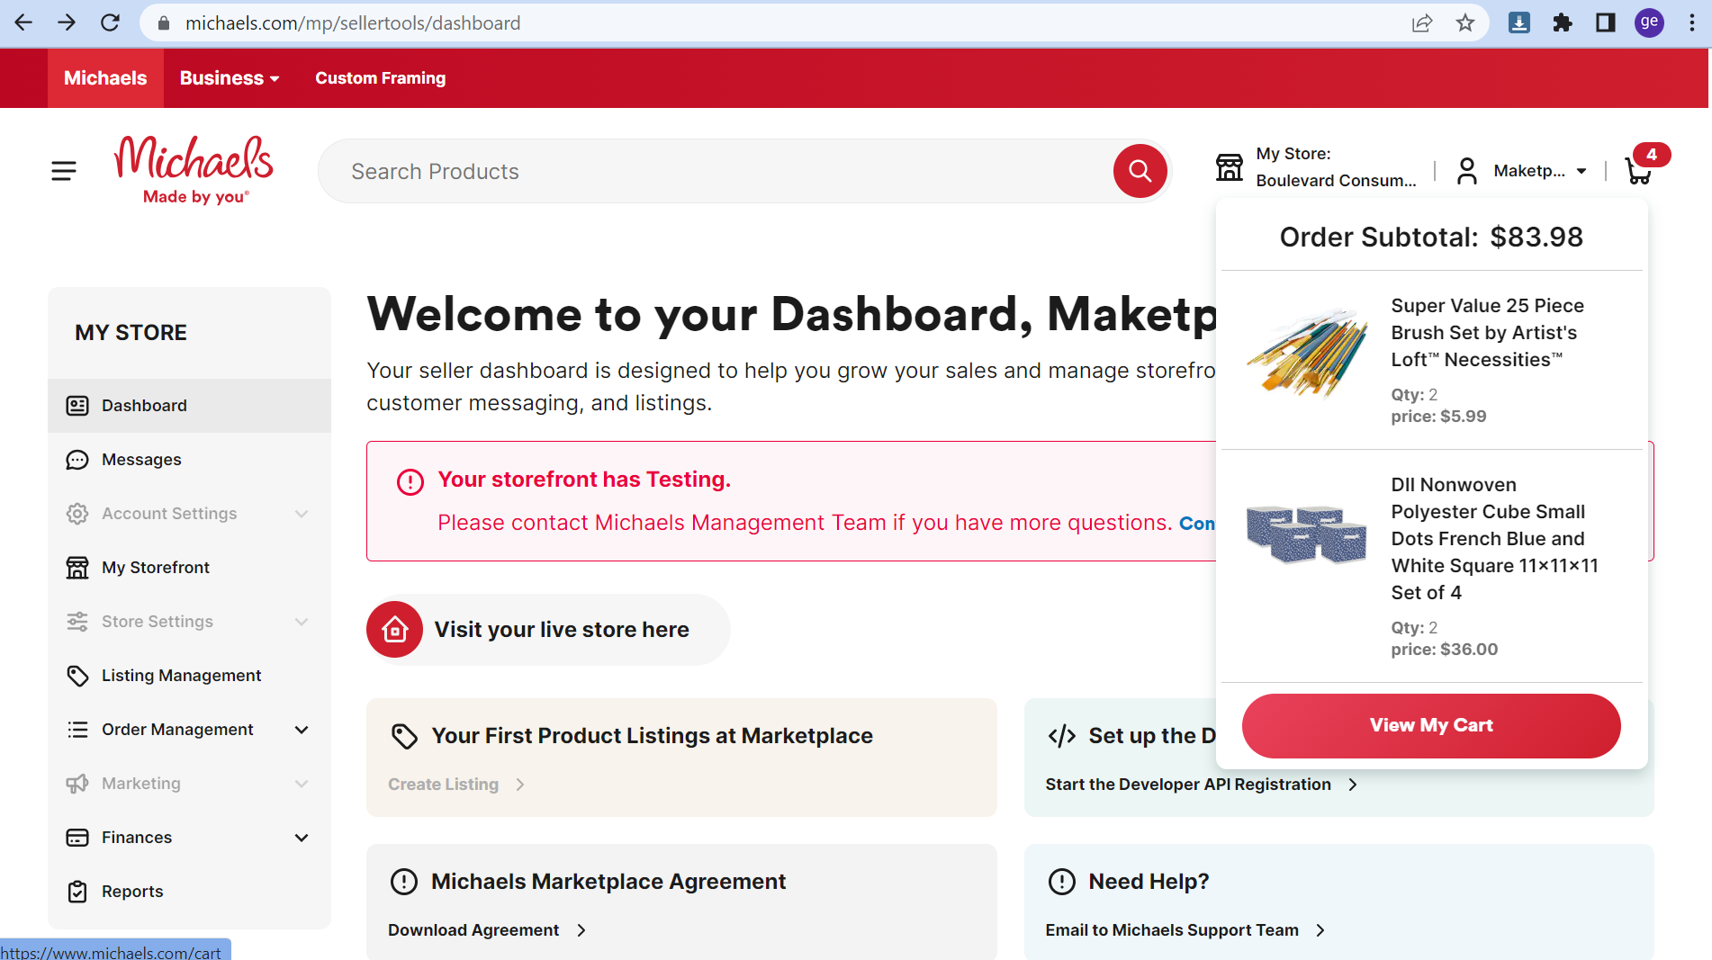Click the brush set product thumbnail
This screenshot has height=960, width=1712.
pyautogui.click(x=1307, y=353)
